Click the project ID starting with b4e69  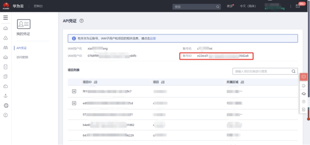tap(109, 125)
